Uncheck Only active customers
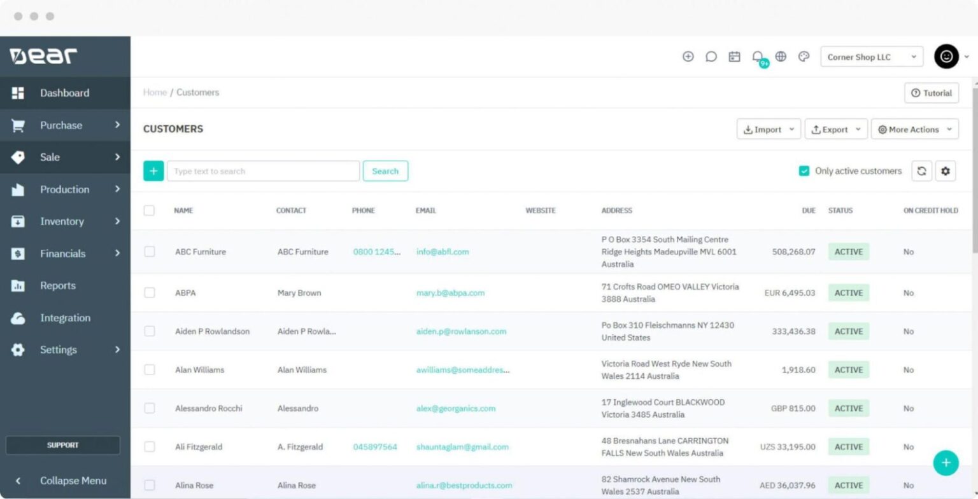 804,170
